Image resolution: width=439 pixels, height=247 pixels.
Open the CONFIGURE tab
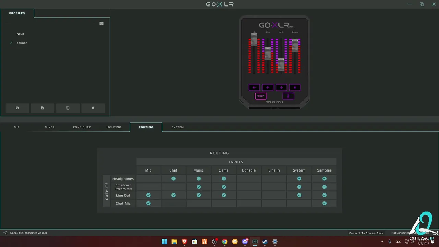coord(82,127)
